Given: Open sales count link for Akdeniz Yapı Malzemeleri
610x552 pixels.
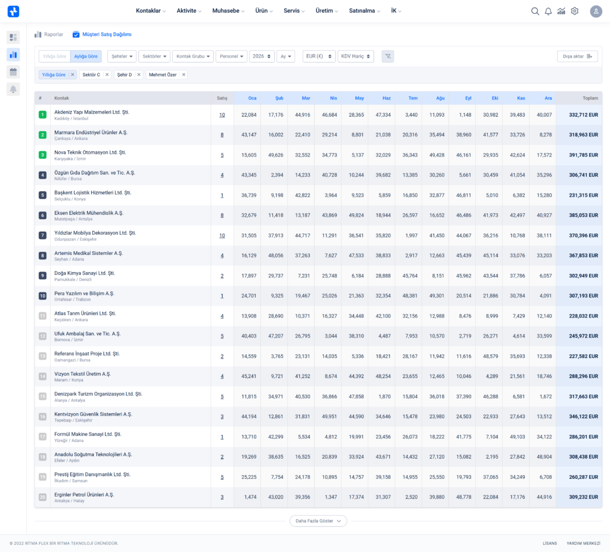Looking at the screenshot, I should (222, 115).
